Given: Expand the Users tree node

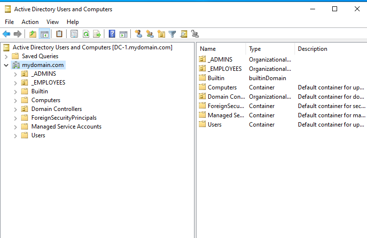Looking at the screenshot, I should pyautogui.click(x=16, y=136).
